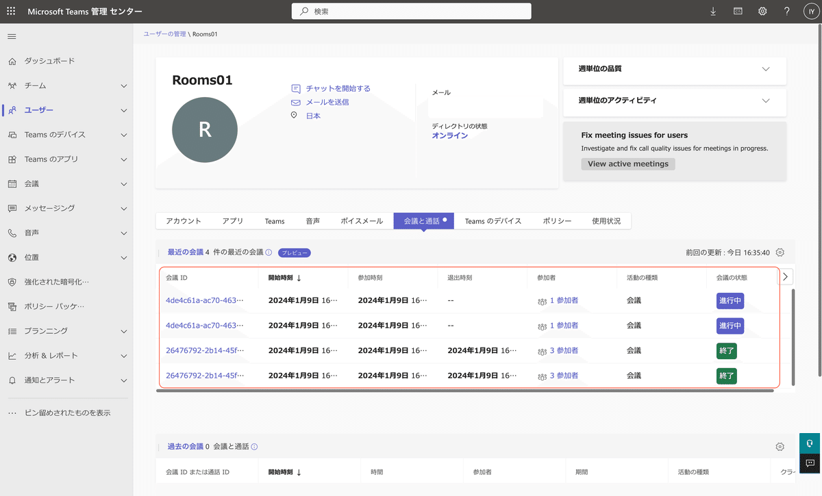Open the help question mark icon
The width and height of the screenshot is (822, 496).
787,12
